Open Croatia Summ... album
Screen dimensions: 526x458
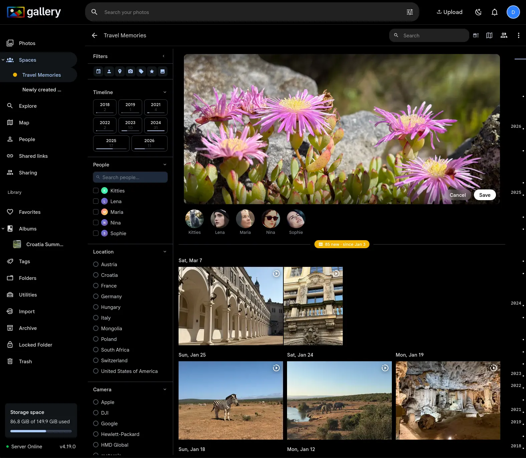[38, 245]
